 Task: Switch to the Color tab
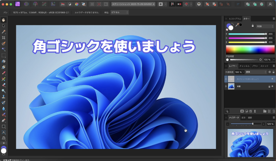click(246, 19)
